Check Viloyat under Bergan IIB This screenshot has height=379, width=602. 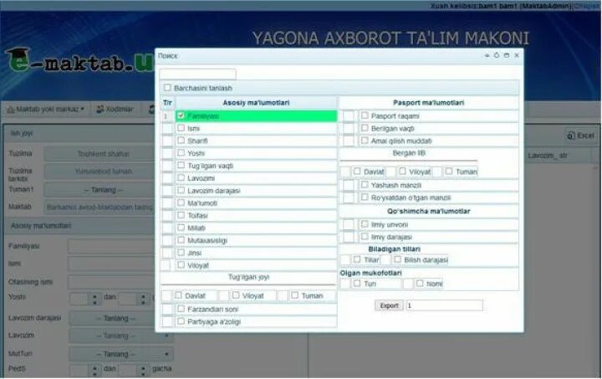click(x=402, y=171)
